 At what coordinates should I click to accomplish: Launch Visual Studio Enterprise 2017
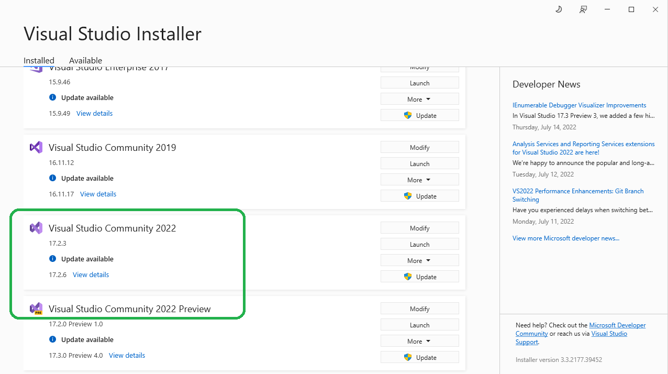420,83
